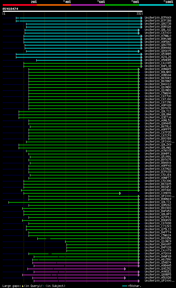Image resolution: width=176 pixels, height=288 pixels.
Task: Select the UniRef100_A9T4Q0 label
Action: coord(158,190)
